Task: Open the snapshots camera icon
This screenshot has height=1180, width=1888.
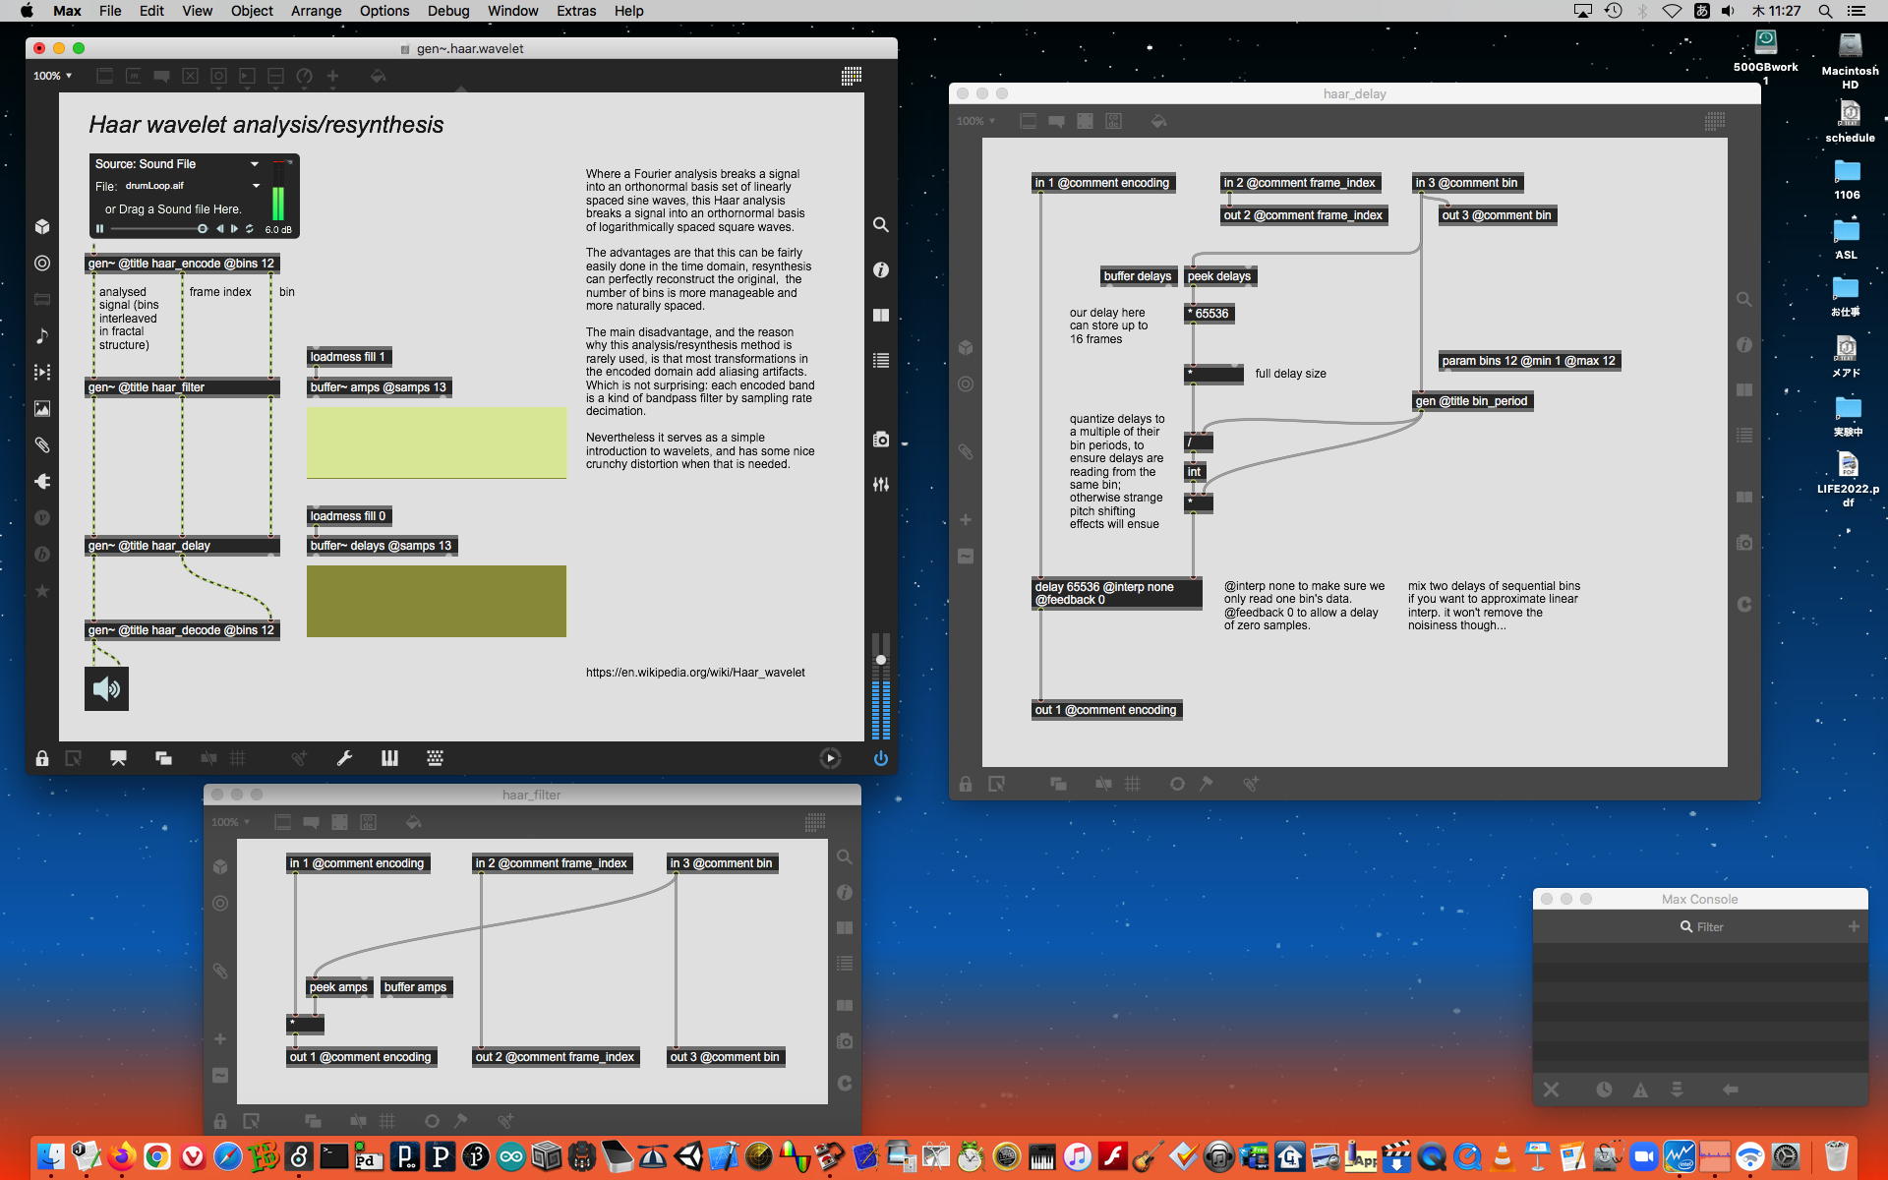Action: pos(880,440)
